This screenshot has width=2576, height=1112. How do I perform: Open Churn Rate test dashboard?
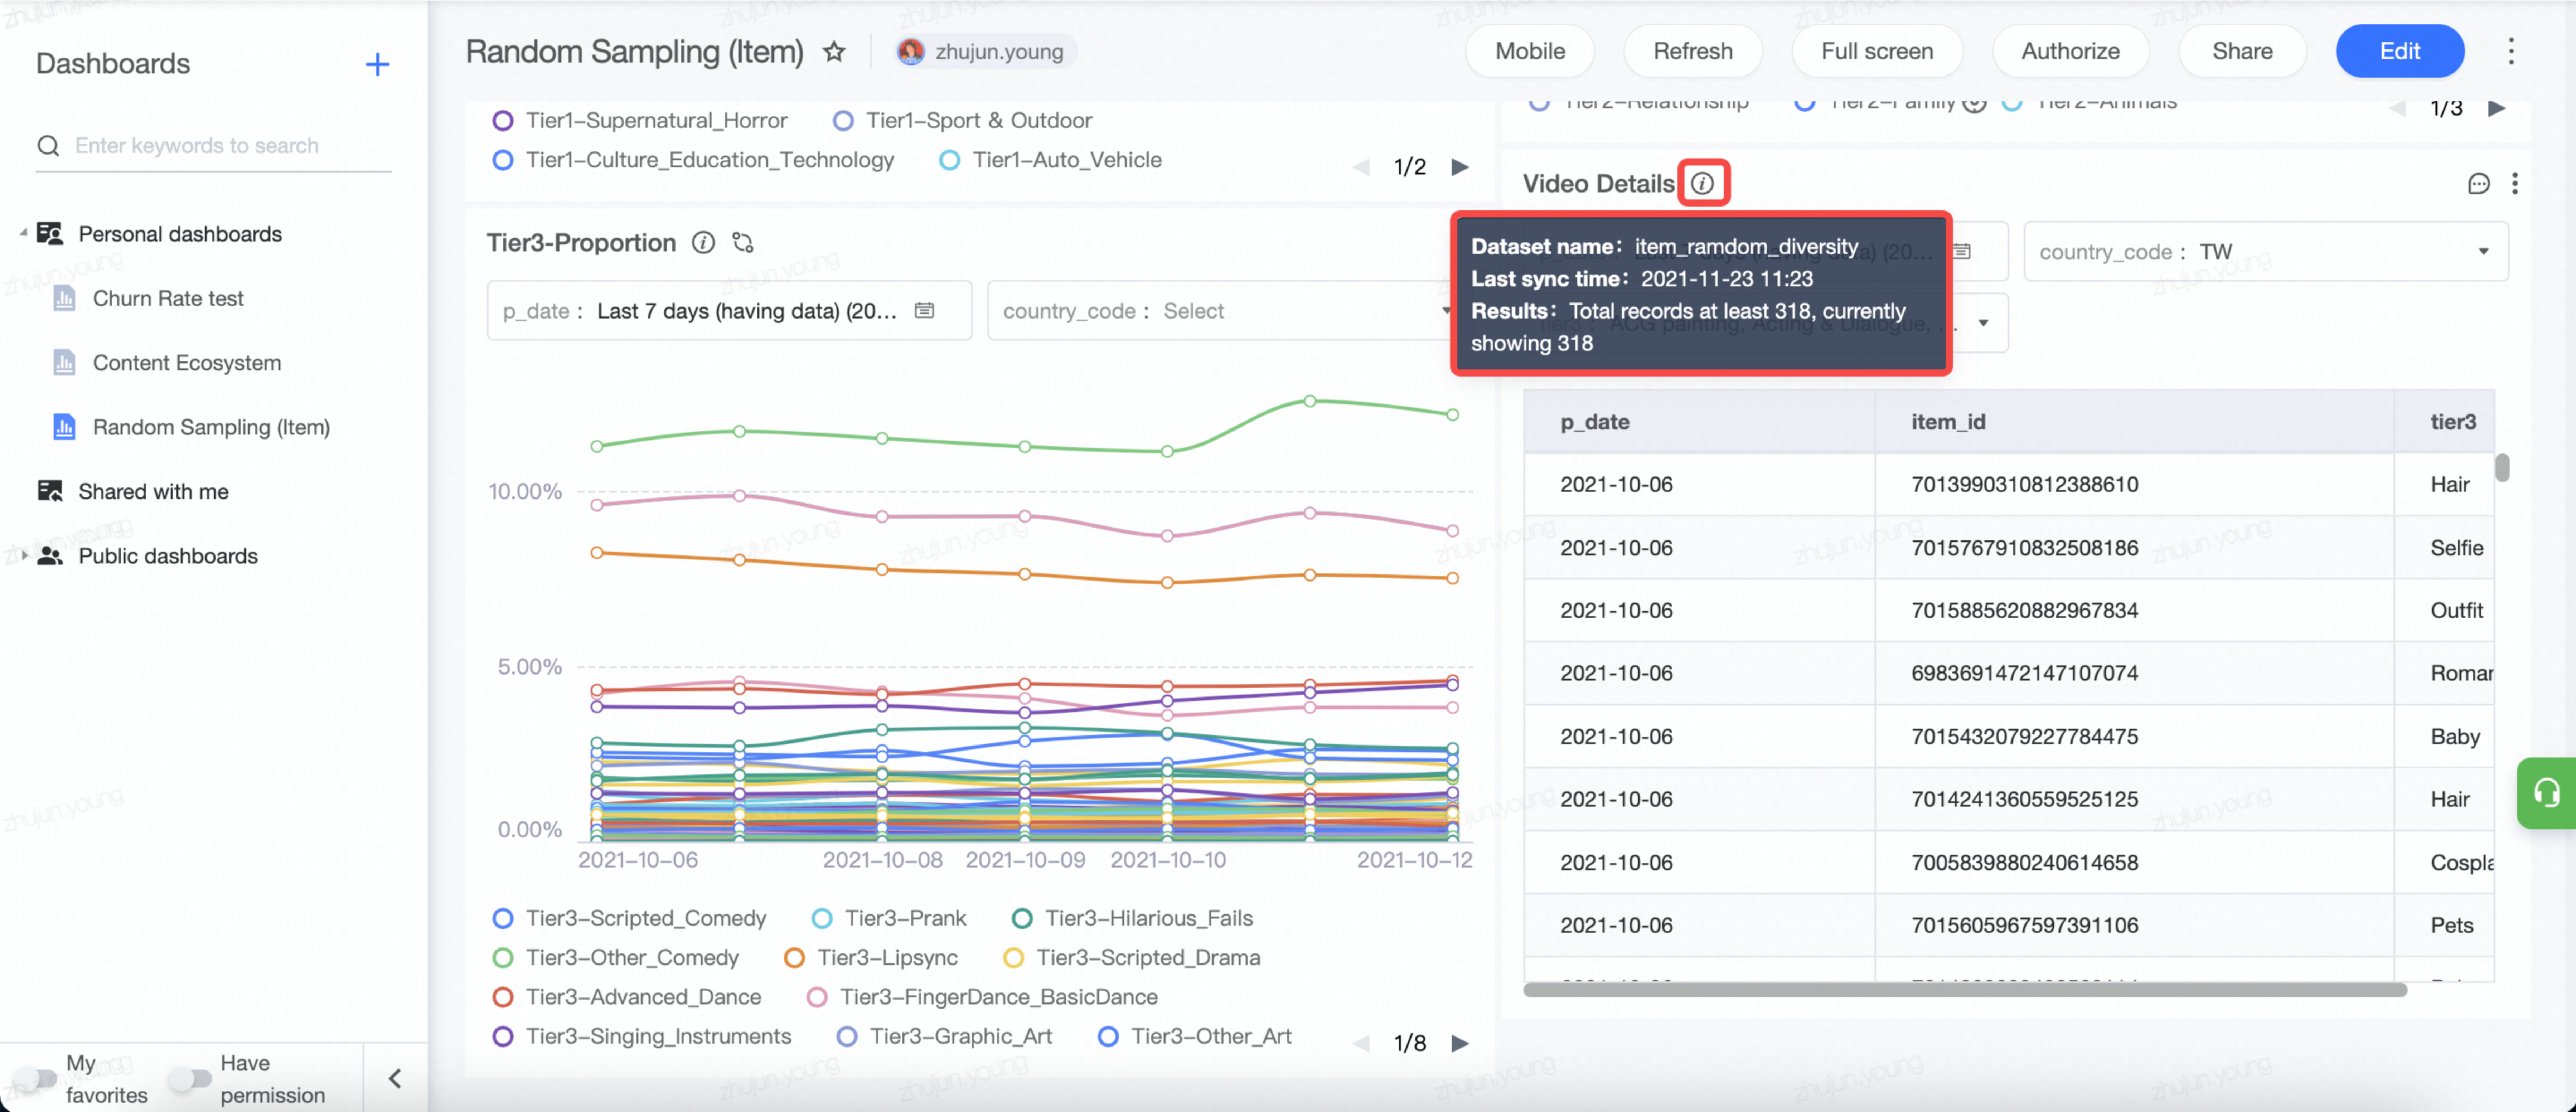(168, 298)
